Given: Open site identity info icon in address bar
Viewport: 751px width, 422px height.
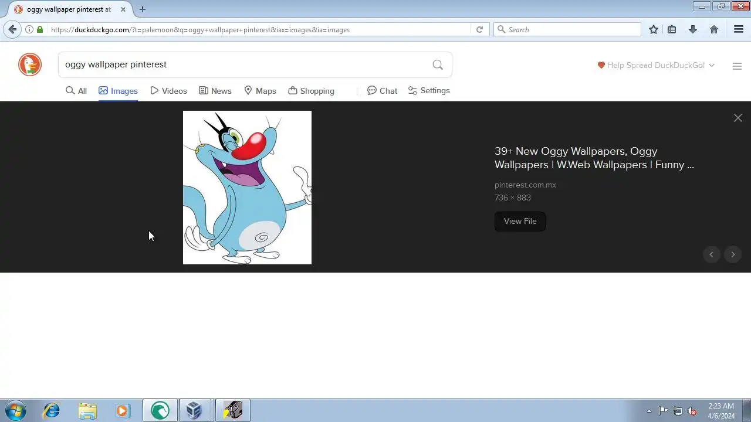Looking at the screenshot, I should (29, 29).
